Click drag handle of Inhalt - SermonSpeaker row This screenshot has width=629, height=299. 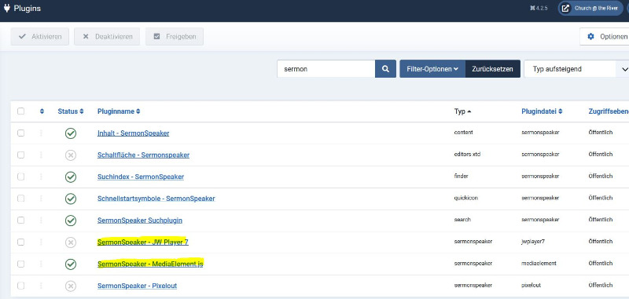coord(41,133)
